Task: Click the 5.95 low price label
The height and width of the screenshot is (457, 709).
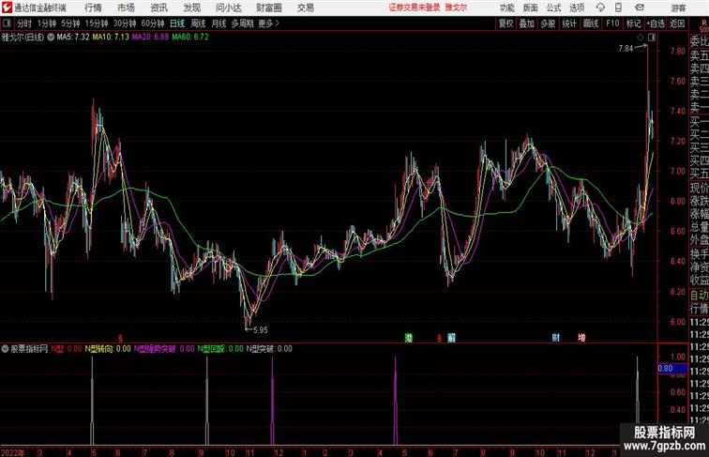Action: click(261, 330)
